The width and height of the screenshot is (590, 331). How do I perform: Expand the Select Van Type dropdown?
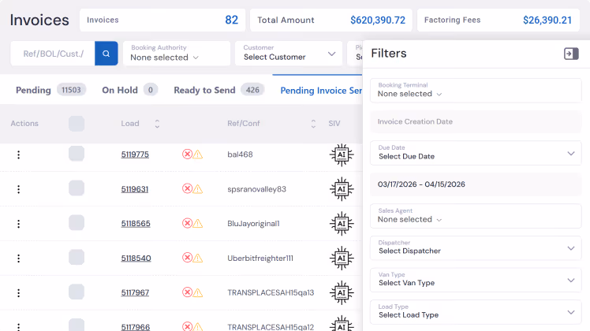click(476, 280)
